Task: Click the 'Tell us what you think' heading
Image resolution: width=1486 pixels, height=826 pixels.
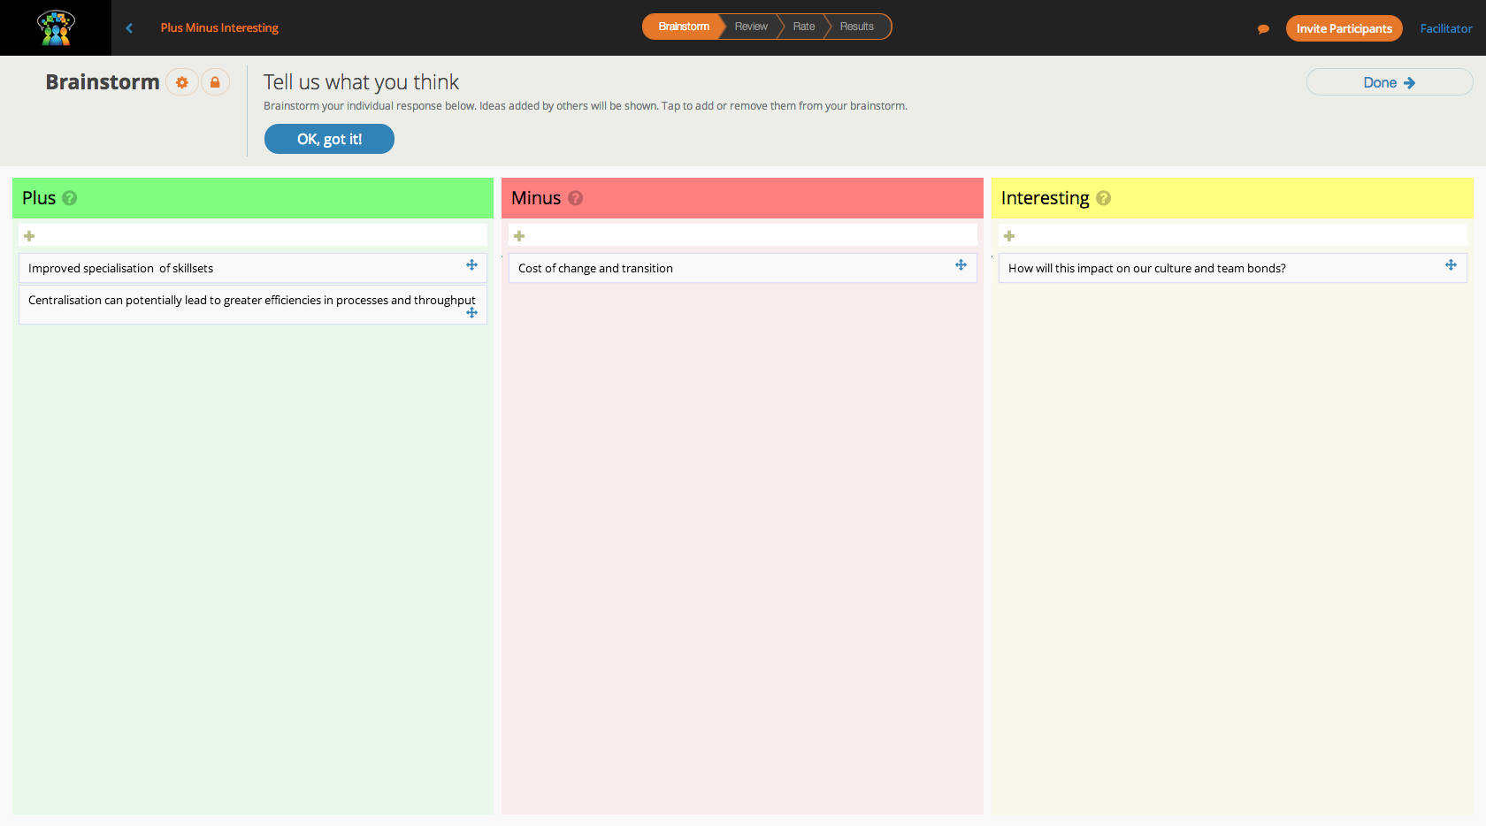Action: click(x=361, y=82)
